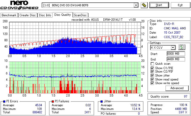Click the Jitter maximum 13.4 %
This screenshot has width=191, height=116.
pyautogui.click(x=136, y=109)
